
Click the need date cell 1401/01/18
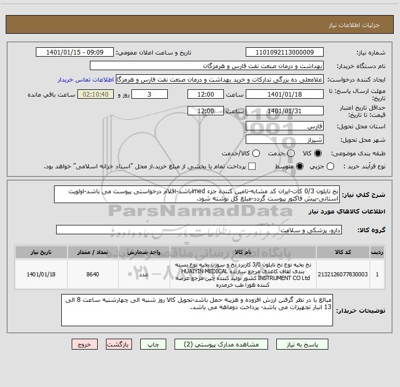tap(41, 274)
